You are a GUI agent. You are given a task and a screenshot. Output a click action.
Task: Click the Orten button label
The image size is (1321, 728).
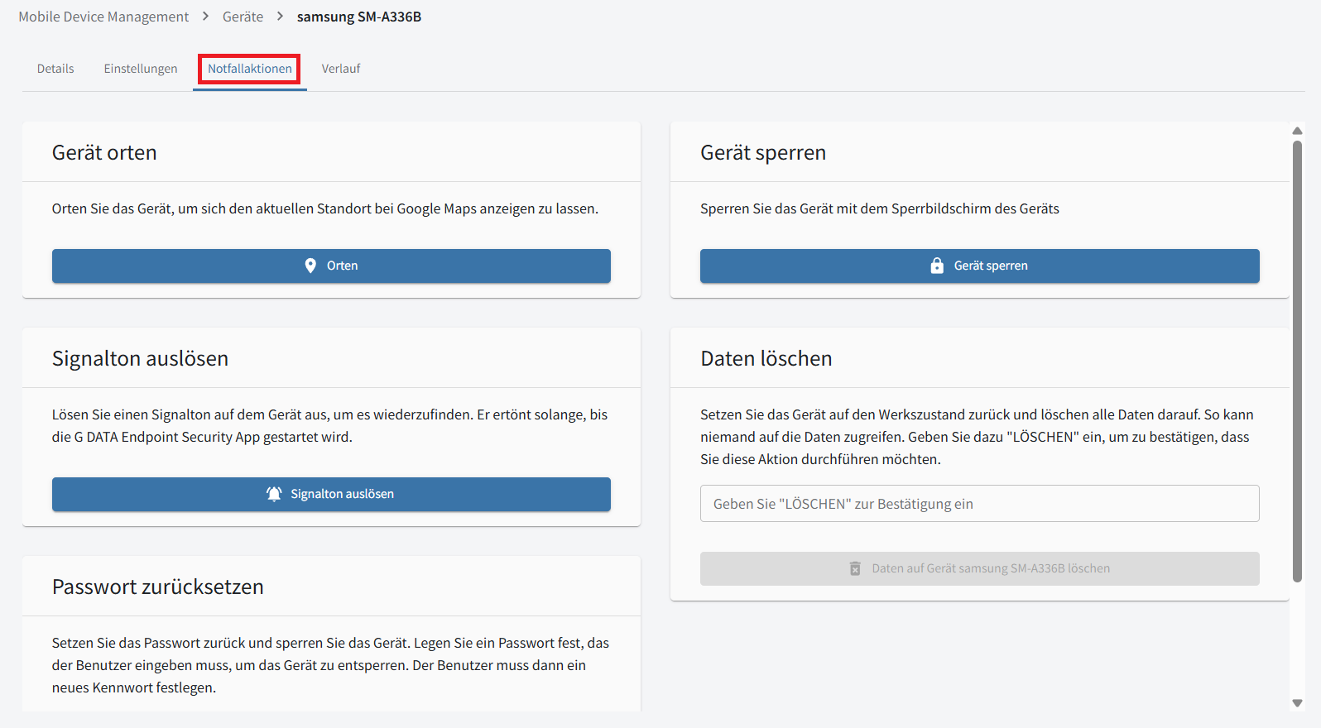[342, 266]
